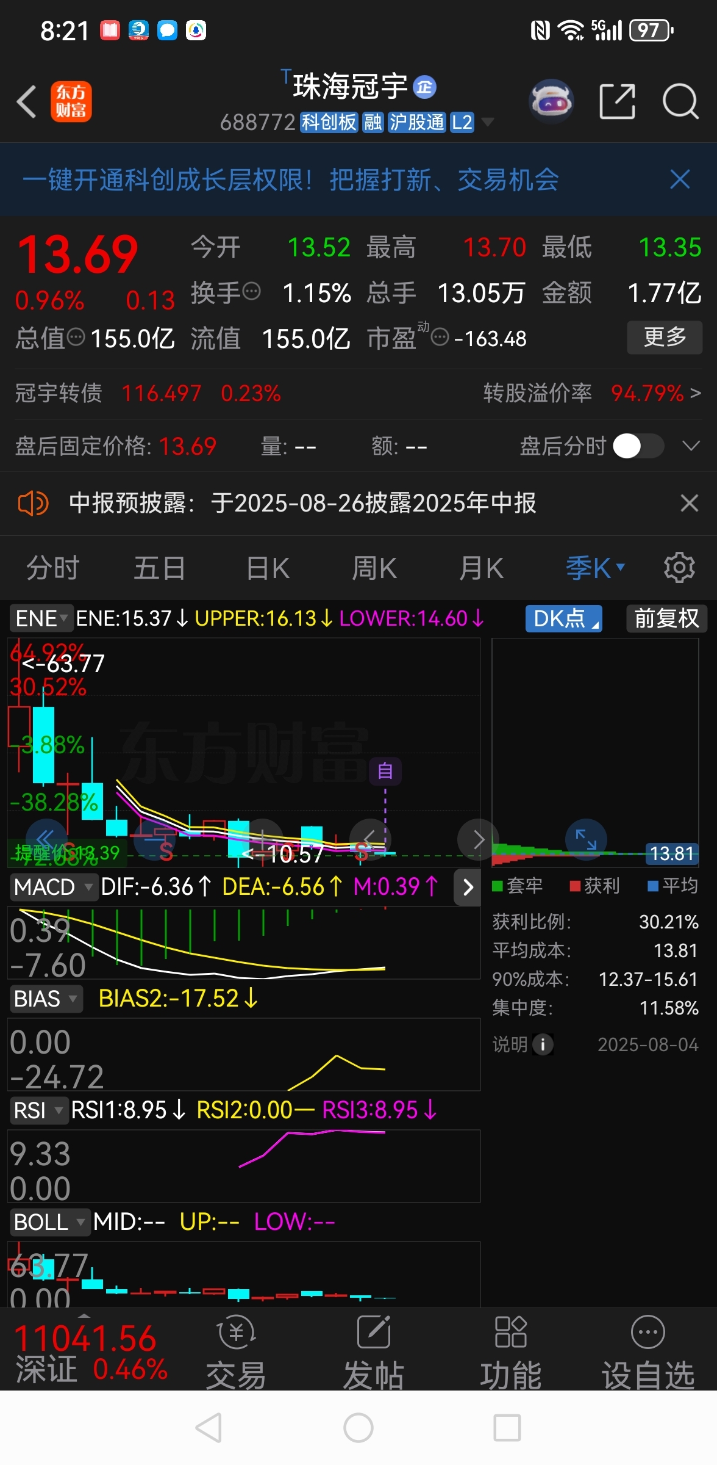Open the search magnifier
The height and width of the screenshot is (1465, 717).
[x=680, y=101]
